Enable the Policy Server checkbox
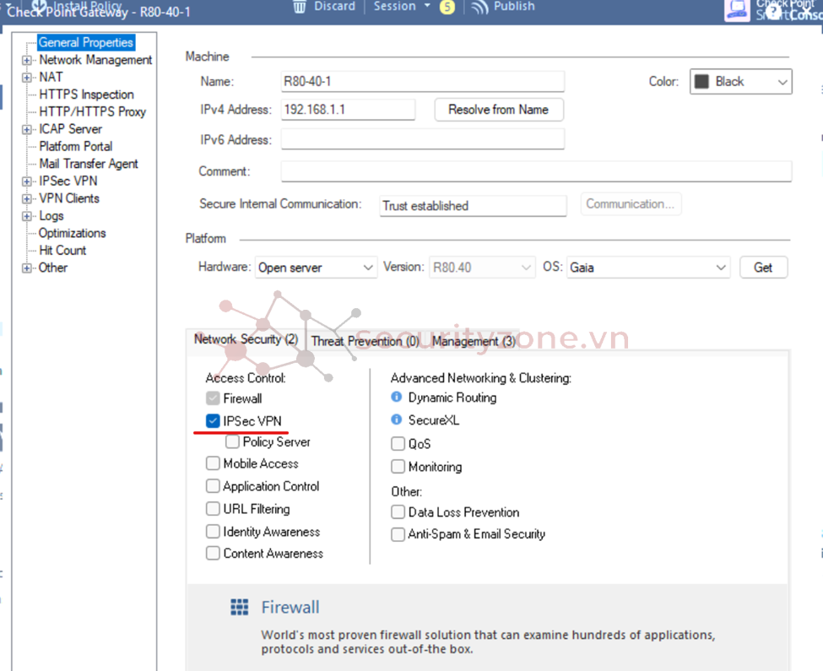 (x=232, y=441)
